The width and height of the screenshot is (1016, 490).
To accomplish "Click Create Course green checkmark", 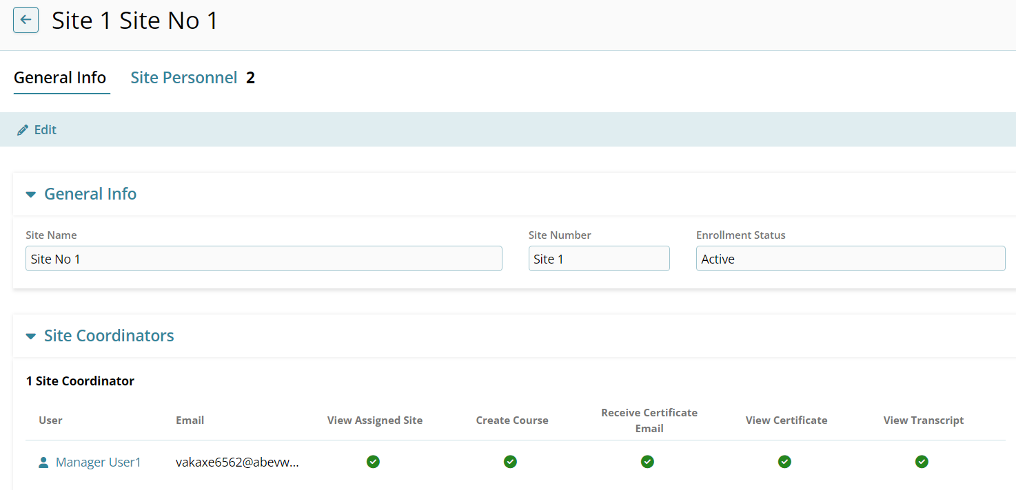I will [x=510, y=462].
